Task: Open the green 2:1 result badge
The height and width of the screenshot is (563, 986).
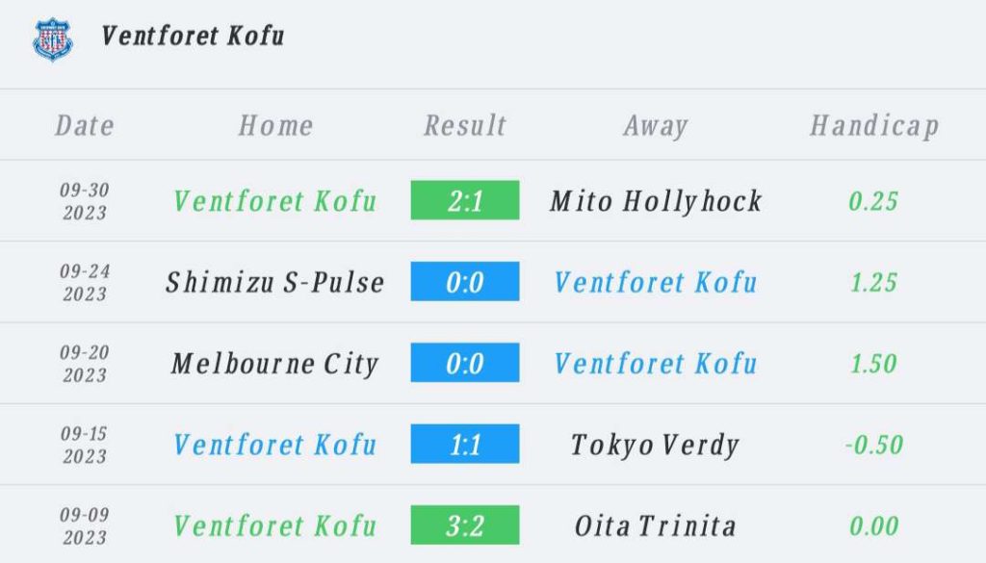Action: [x=465, y=200]
